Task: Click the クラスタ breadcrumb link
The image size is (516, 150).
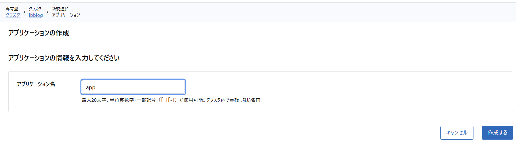Action: (x=13, y=15)
